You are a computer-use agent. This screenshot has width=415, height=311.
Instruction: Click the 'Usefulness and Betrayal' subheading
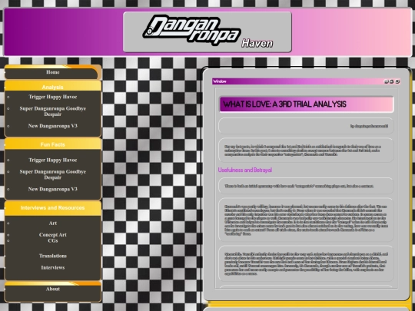point(245,170)
